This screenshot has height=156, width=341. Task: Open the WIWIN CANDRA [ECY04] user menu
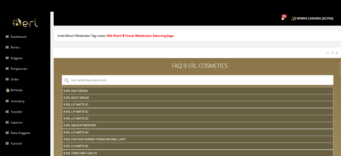click(x=315, y=19)
